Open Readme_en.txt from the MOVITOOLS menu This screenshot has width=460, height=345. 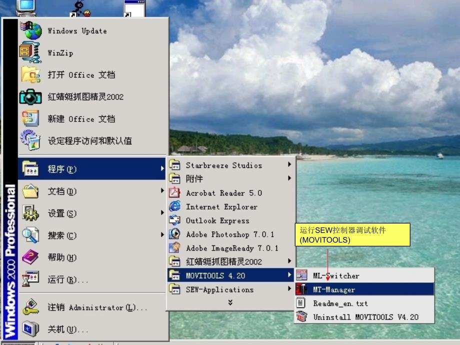tap(340, 303)
